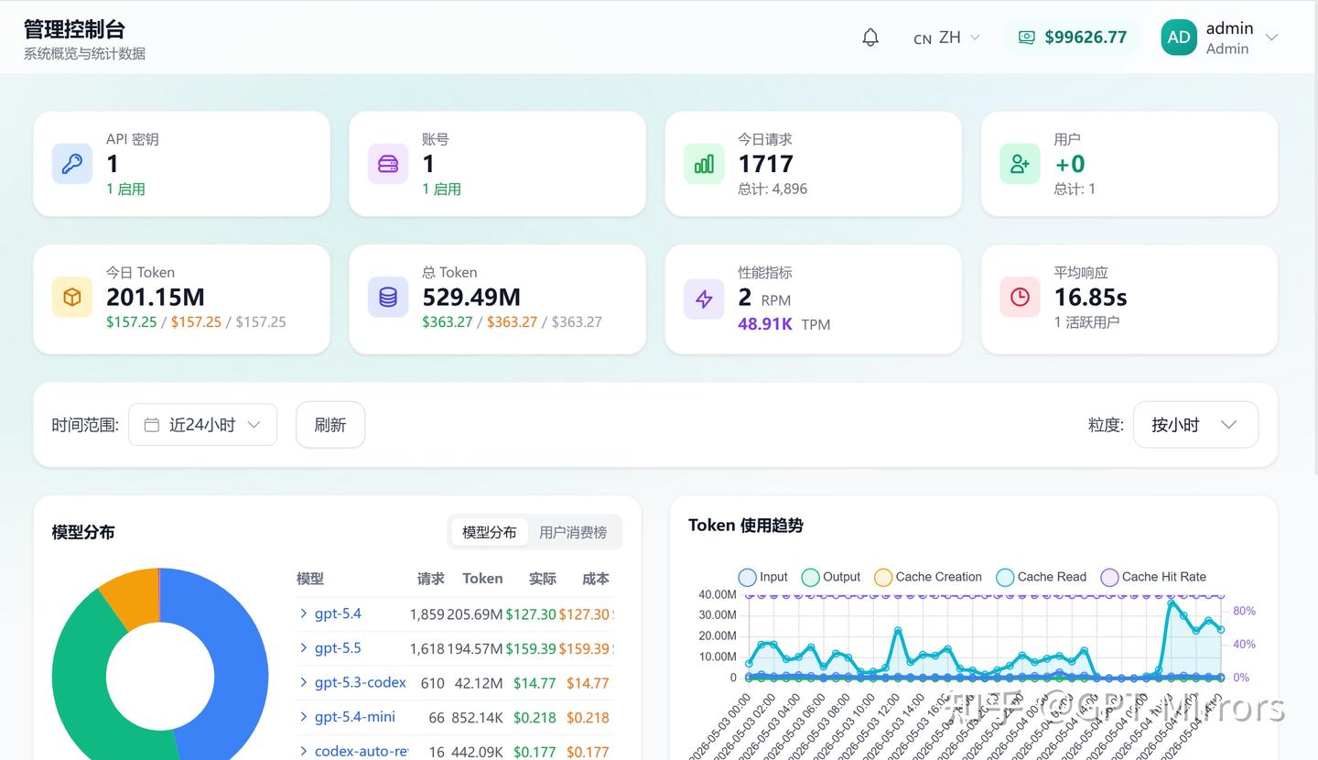Toggle the Cache Hit Rate legend item

click(x=1153, y=577)
